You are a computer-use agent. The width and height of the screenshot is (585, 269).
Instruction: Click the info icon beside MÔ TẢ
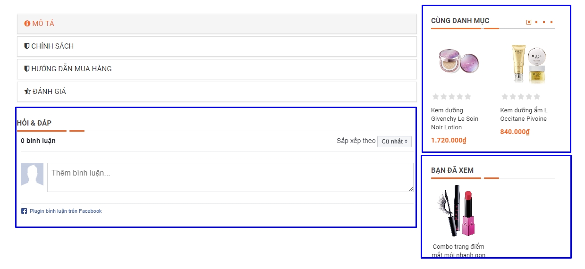point(27,24)
